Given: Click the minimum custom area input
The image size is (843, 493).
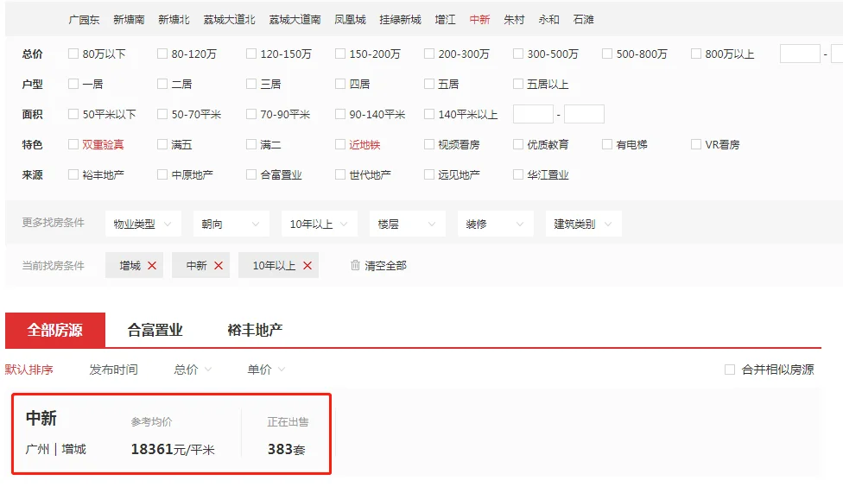Looking at the screenshot, I should pyautogui.click(x=533, y=114).
